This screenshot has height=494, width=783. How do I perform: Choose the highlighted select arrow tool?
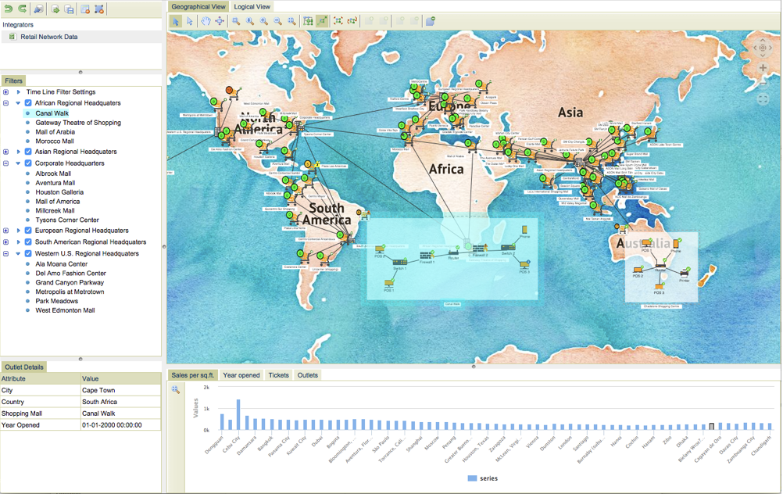(x=176, y=21)
